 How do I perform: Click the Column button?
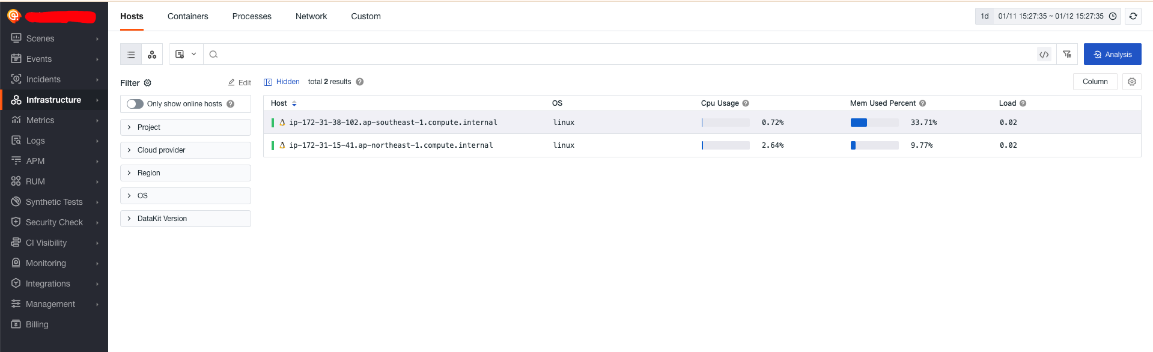(x=1095, y=82)
